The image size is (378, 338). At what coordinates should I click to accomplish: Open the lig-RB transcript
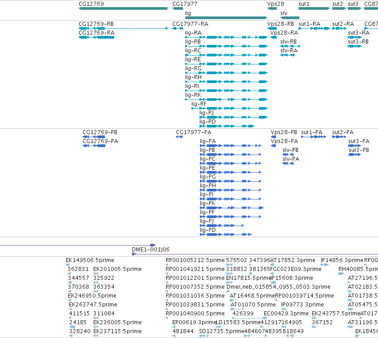(227, 46)
